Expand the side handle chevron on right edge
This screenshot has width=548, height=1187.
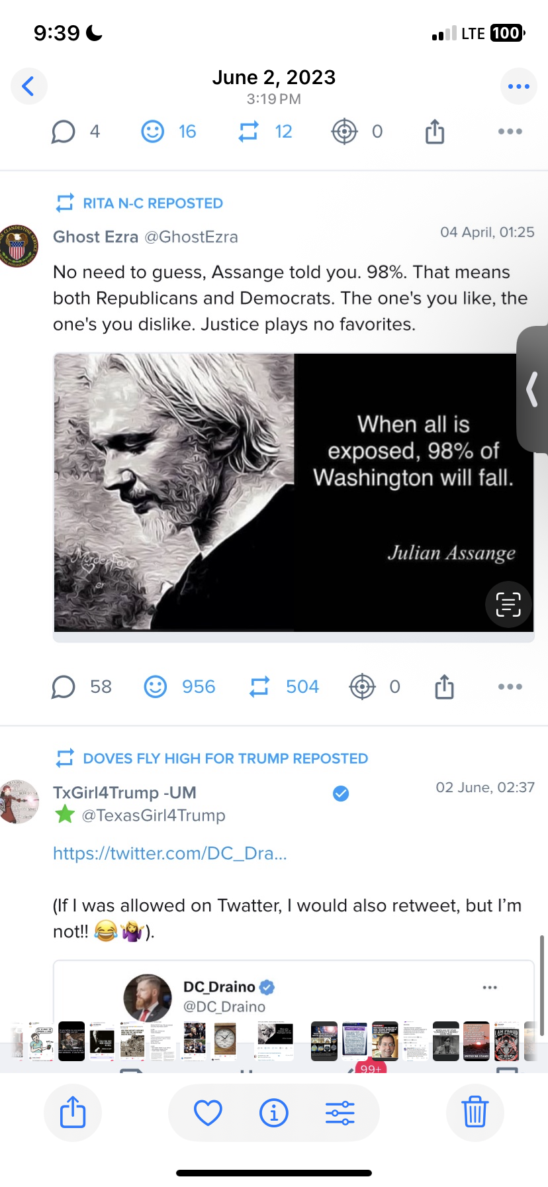pos(533,389)
